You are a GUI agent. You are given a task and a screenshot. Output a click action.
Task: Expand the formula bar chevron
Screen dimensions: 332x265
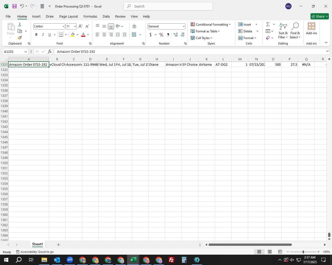[327, 51]
